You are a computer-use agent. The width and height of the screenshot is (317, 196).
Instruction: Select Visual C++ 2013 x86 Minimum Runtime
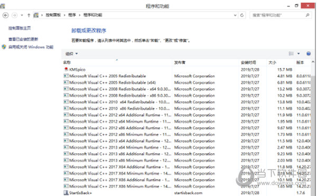[x=120, y=160]
